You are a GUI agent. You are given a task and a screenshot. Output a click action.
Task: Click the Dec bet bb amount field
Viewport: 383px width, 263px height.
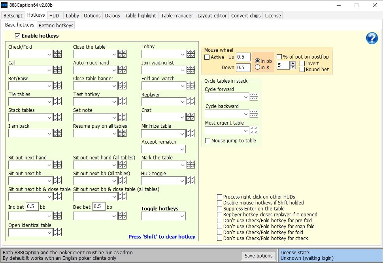click(99, 206)
